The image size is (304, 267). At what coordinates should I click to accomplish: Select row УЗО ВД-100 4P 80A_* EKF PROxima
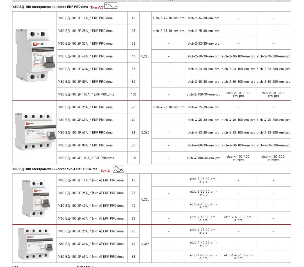85,145
